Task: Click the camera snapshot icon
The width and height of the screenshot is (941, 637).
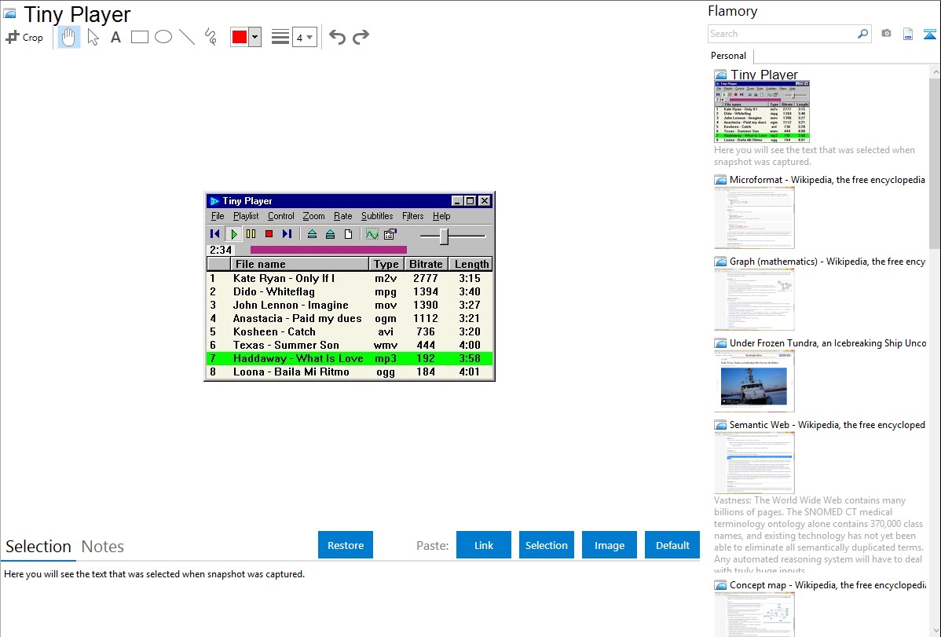Action: click(886, 34)
